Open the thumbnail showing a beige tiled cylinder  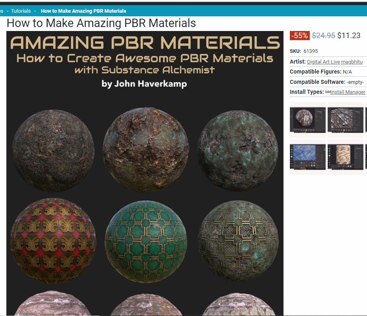pyautogui.click(x=346, y=157)
